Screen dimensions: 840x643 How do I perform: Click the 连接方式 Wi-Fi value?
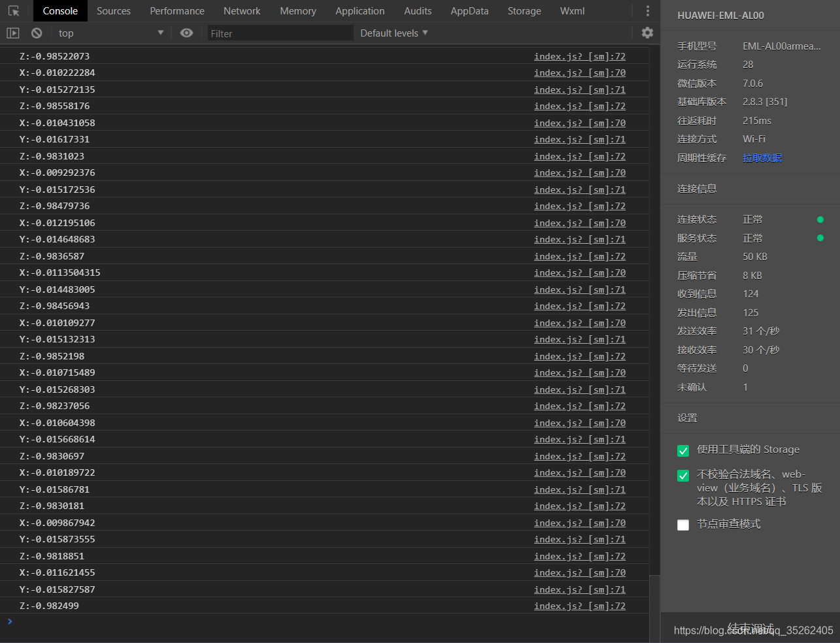[x=754, y=139]
